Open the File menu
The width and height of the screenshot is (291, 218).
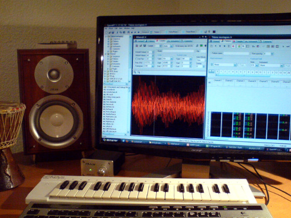pyautogui.click(x=106, y=28)
